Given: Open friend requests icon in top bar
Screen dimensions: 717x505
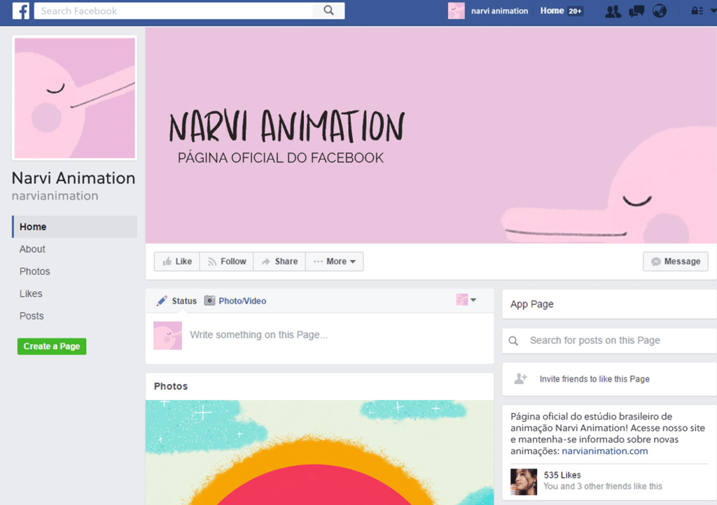Looking at the screenshot, I should 613,11.
